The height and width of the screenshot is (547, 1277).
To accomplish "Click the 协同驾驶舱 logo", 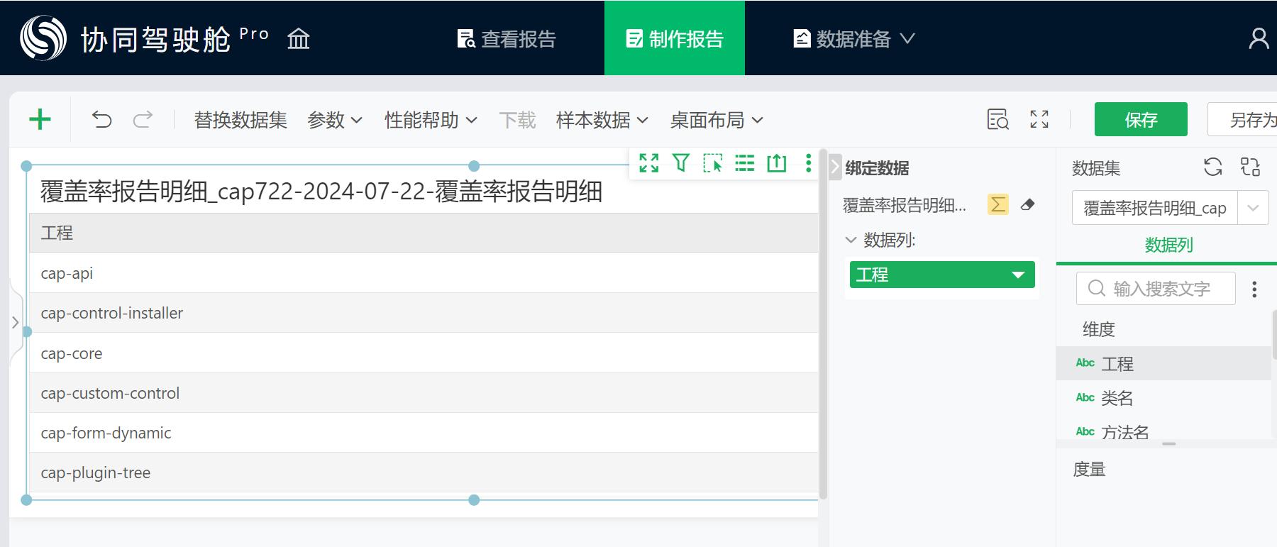I will (43, 38).
